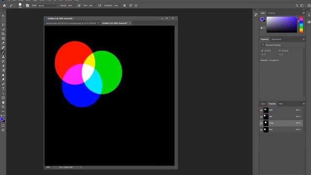Toggle pressure for size button
Screen dimensions: 311x175
(131, 5)
